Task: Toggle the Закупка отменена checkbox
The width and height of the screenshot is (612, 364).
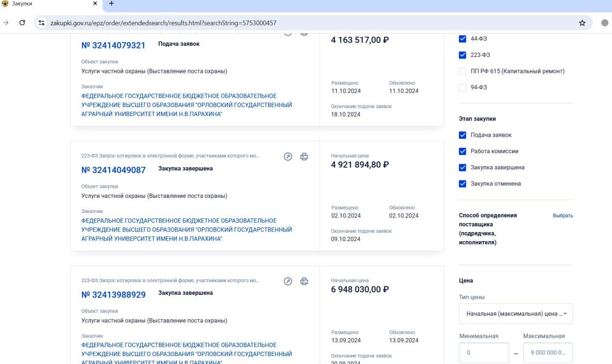Action: pyautogui.click(x=463, y=184)
